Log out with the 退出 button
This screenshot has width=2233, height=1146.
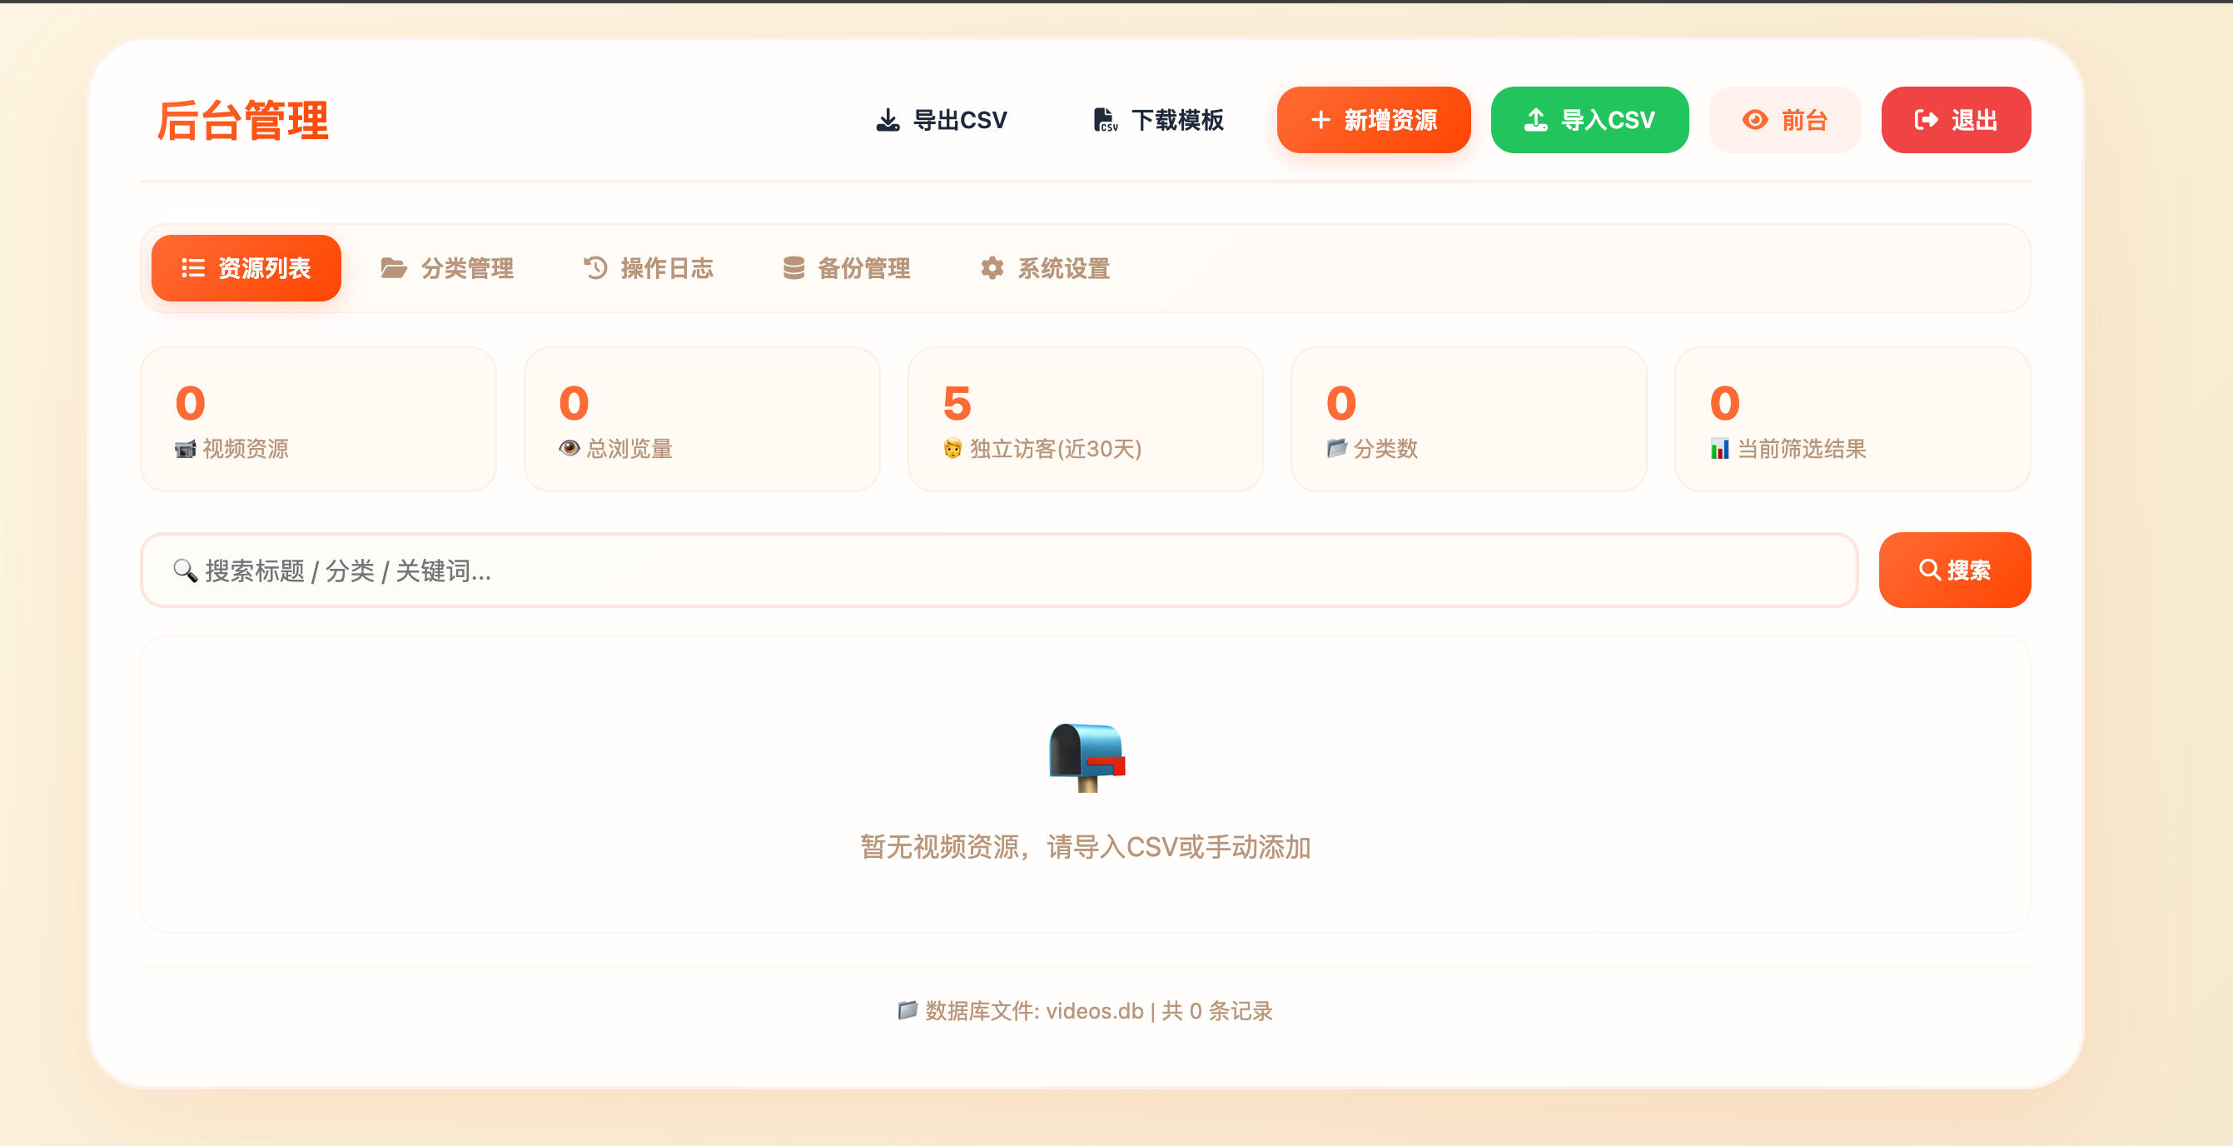(1956, 120)
